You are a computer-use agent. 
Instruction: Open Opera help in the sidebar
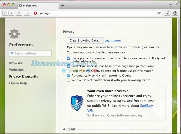click(x=18, y=83)
